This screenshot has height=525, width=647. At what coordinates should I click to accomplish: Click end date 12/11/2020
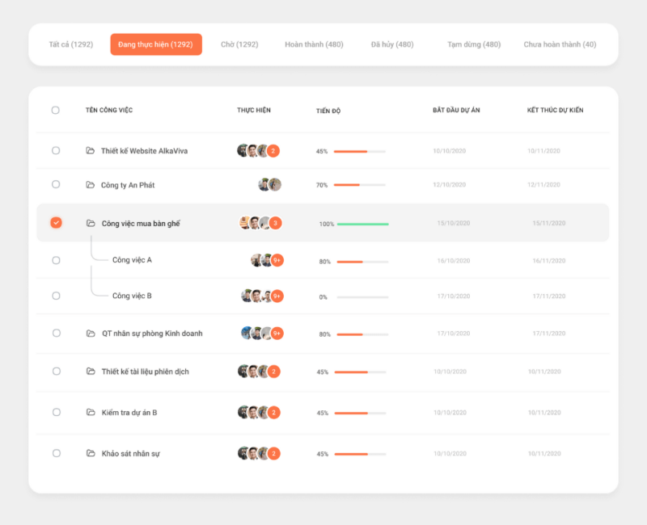pyautogui.click(x=543, y=185)
